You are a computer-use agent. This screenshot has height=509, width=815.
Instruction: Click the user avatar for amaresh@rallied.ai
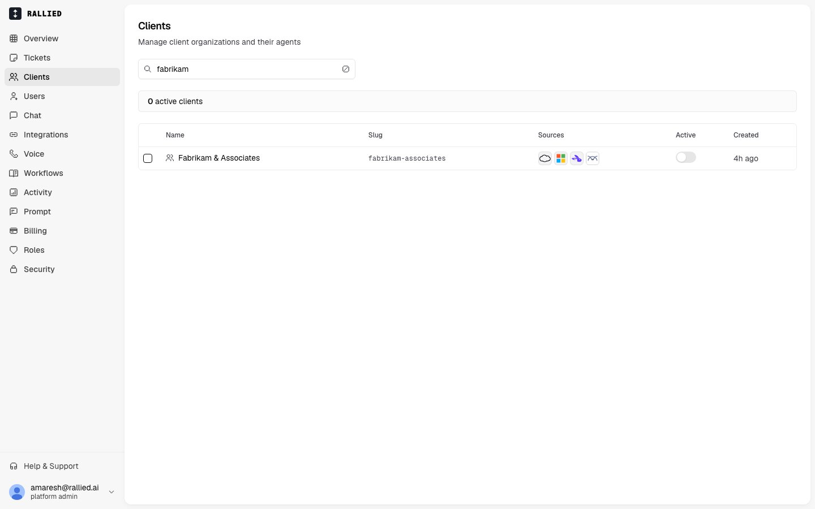coord(17,492)
